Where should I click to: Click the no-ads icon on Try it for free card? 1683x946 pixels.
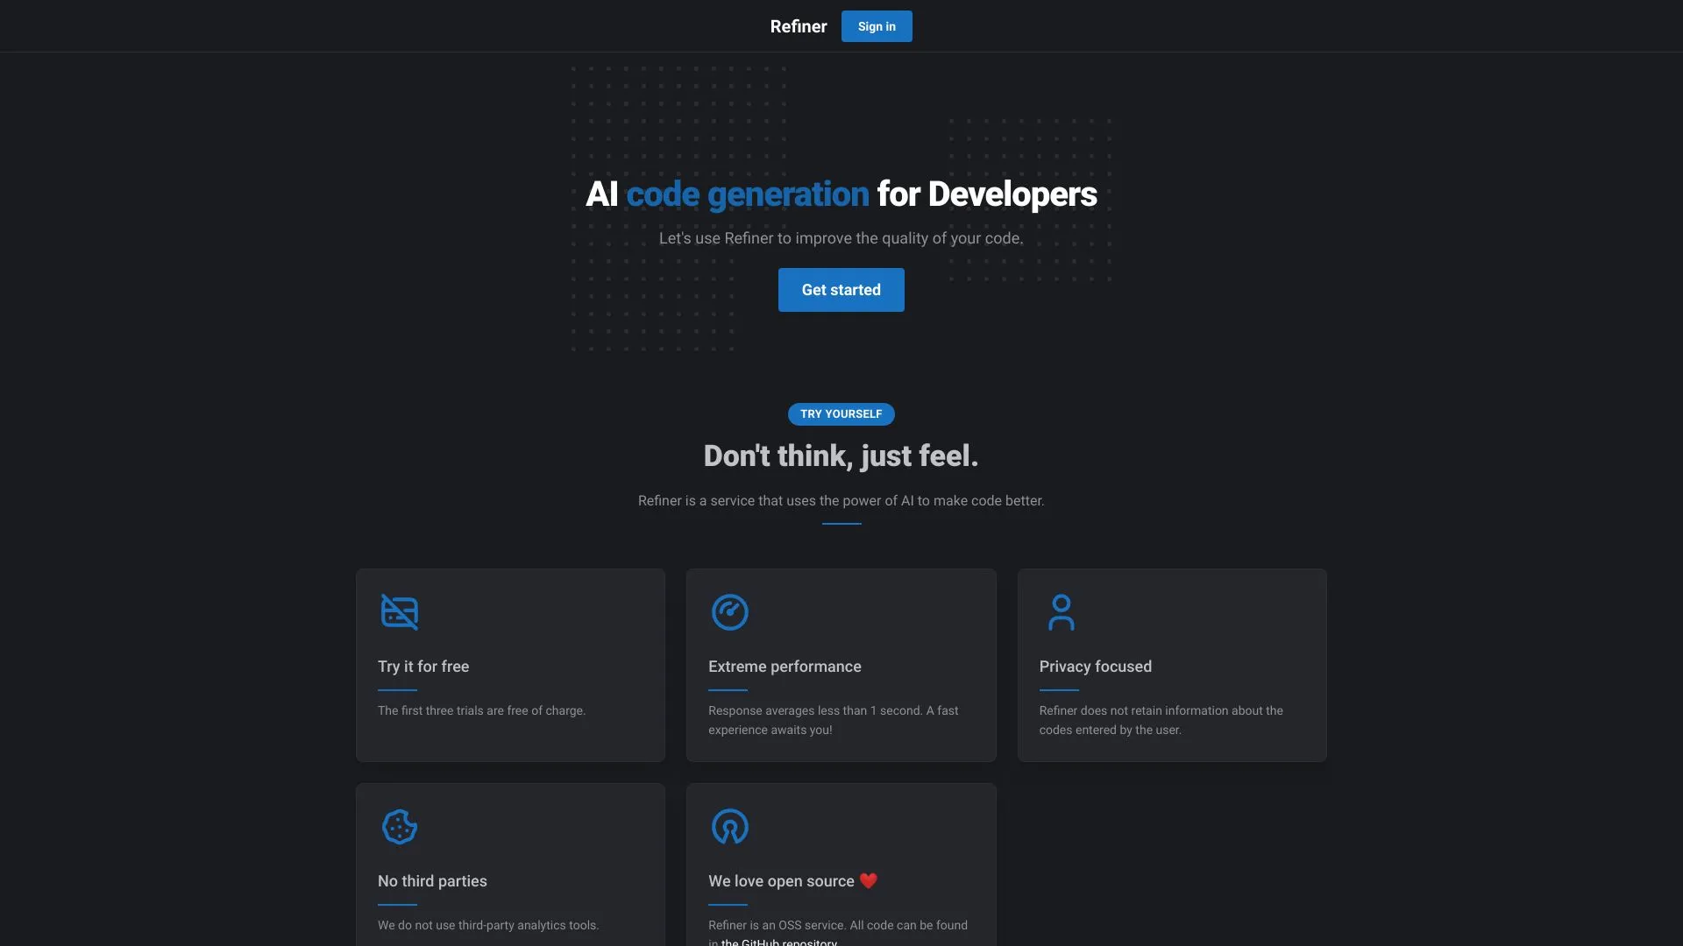tap(399, 612)
